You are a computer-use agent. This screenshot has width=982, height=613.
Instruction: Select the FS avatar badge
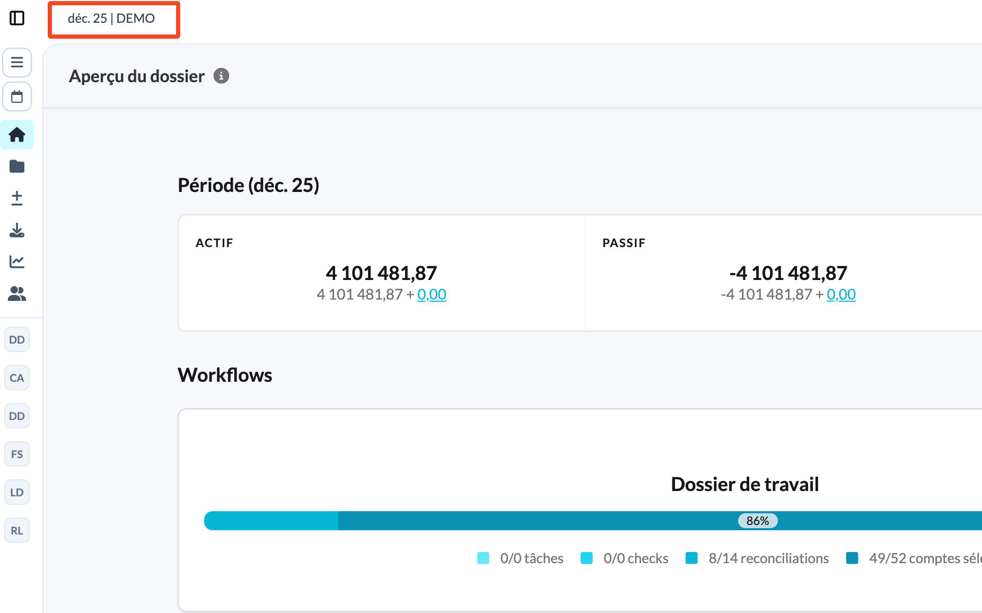[17, 454]
